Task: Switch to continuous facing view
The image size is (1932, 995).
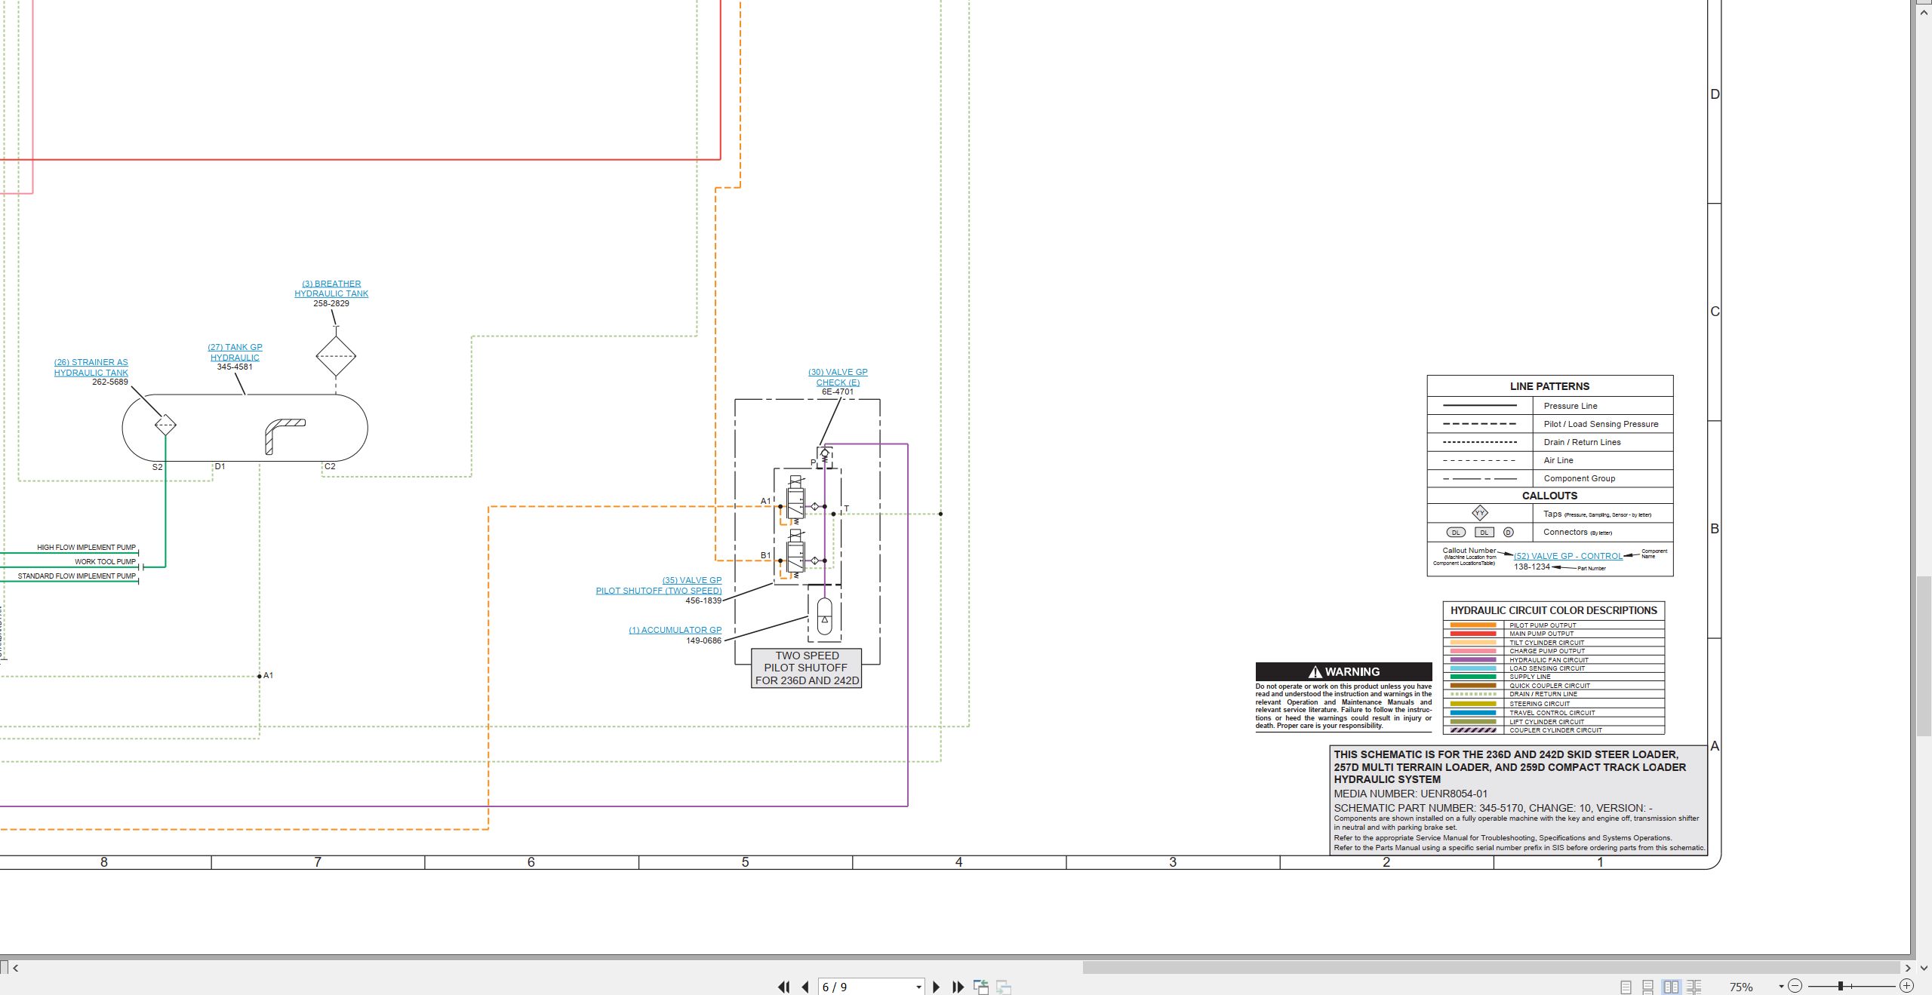Action: click(x=1694, y=987)
